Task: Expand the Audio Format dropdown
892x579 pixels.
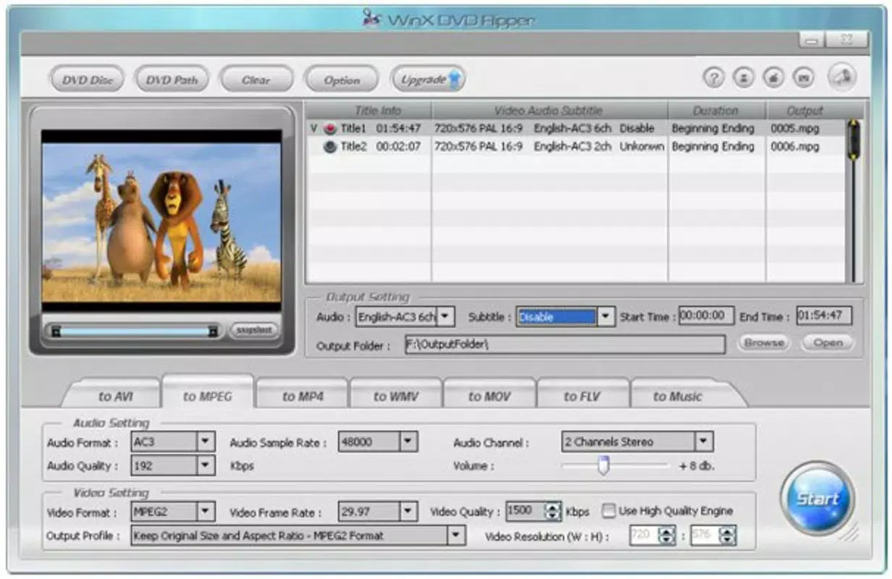Action: 206,441
